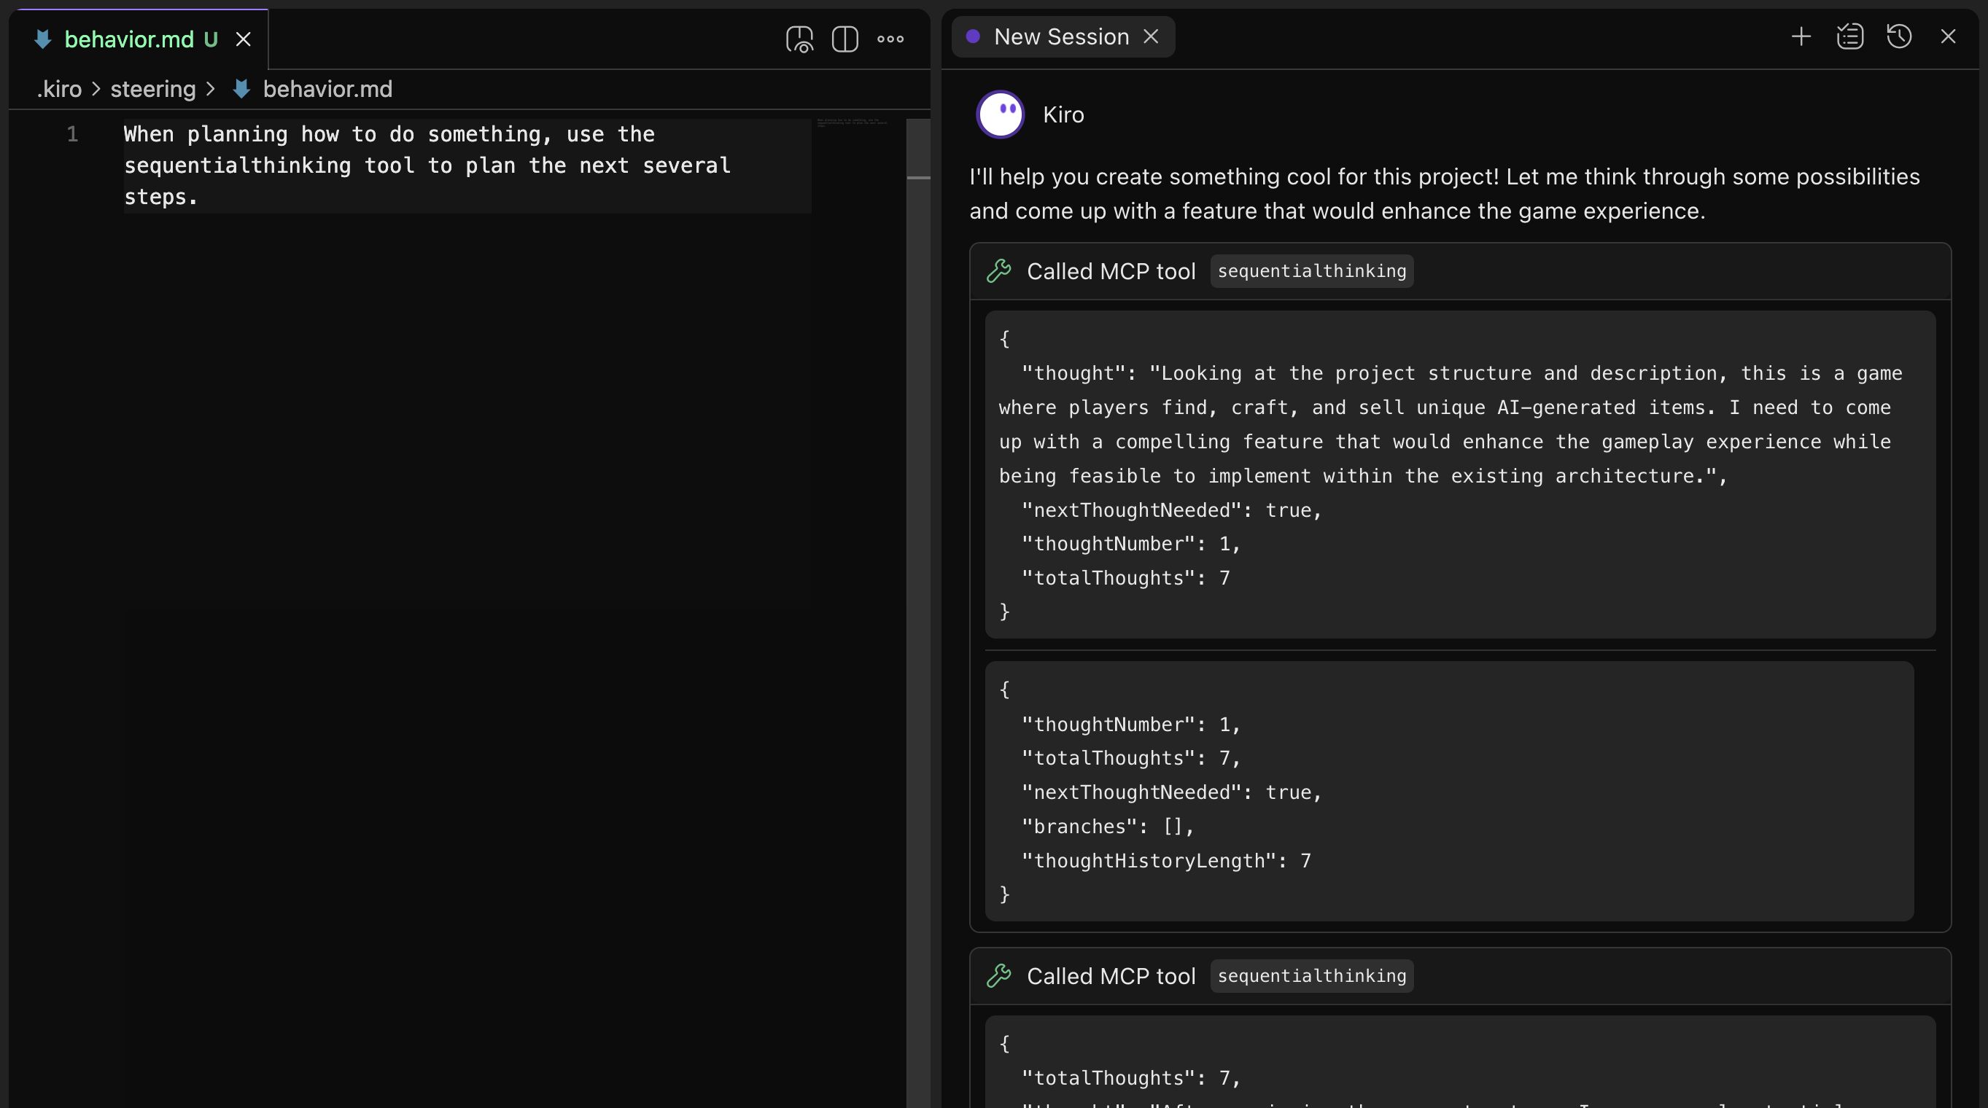The width and height of the screenshot is (1988, 1108).
Task: Switch to the New Session tab
Action: [1060, 36]
